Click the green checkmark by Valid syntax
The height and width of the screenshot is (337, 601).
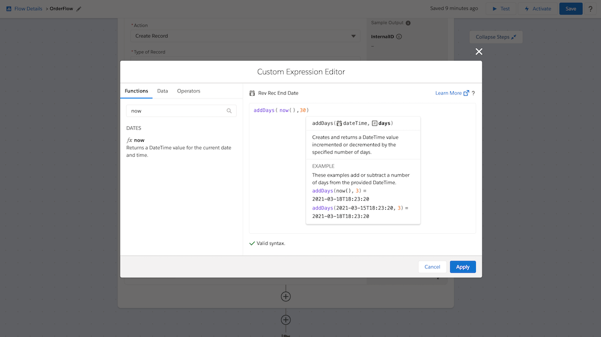tap(252, 243)
